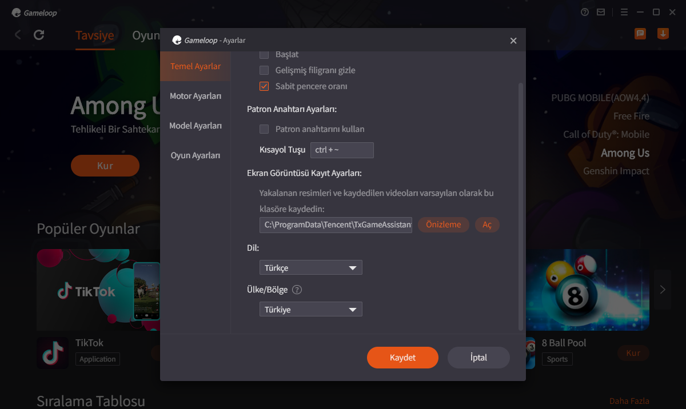Toggle the Başlat checkbox
686x409 pixels.
tap(264, 55)
